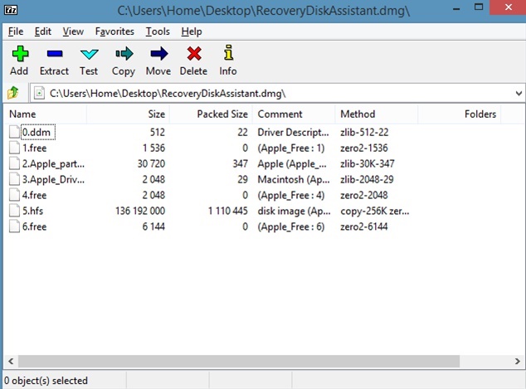Viewport: 526px width, 389px height.
Task: Click the horizontal scrollbar right arrow
Action: pos(517,361)
